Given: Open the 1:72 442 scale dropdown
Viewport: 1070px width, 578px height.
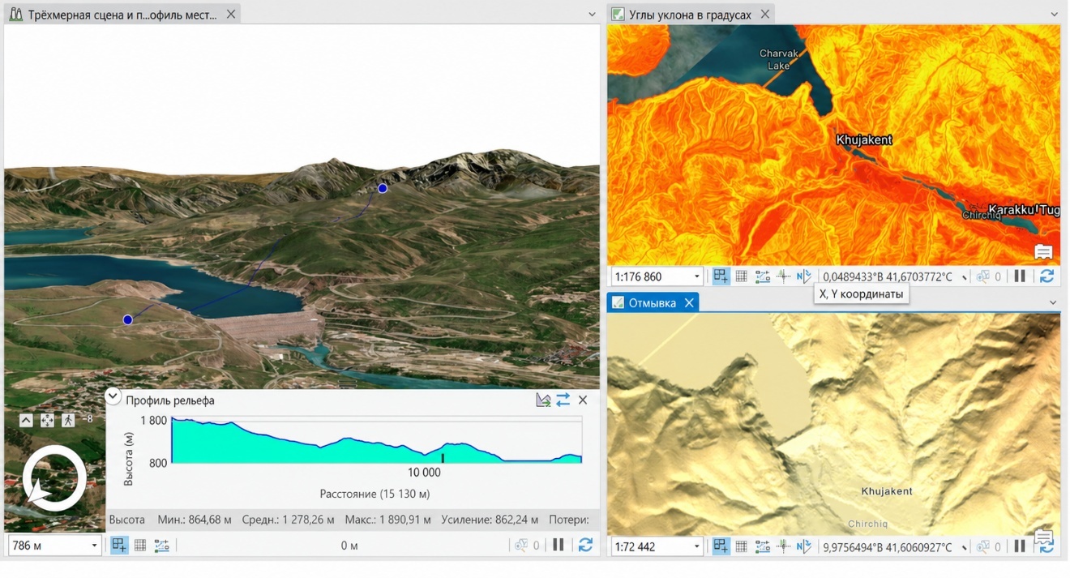Looking at the screenshot, I should click(x=696, y=547).
